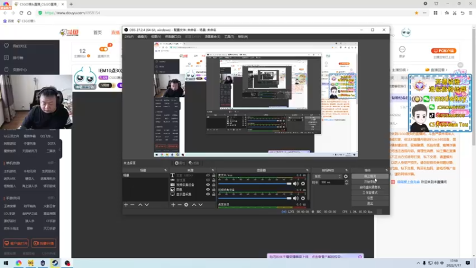476x268 pixels.
Task: Enable Studio Mode button
Action: [369, 192]
